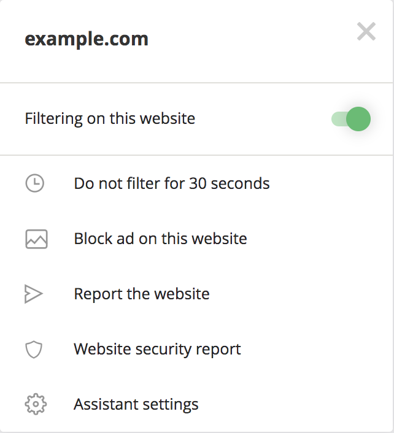Disable filtering on this website switch

click(x=351, y=119)
